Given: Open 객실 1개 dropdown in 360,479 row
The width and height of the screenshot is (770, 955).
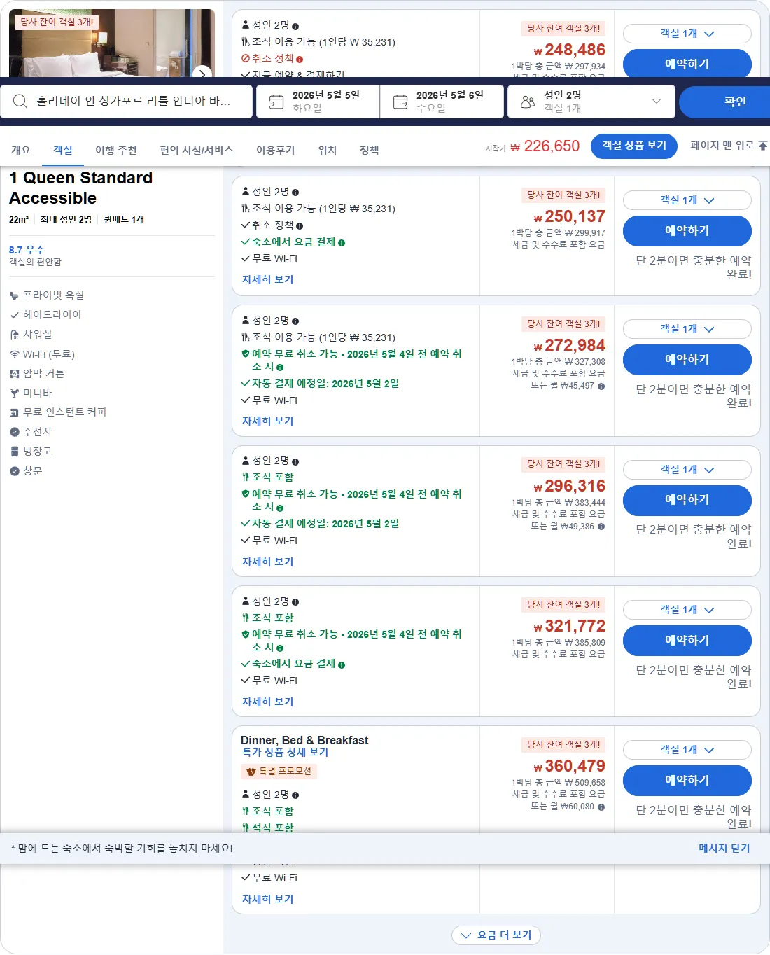Looking at the screenshot, I should (x=687, y=750).
